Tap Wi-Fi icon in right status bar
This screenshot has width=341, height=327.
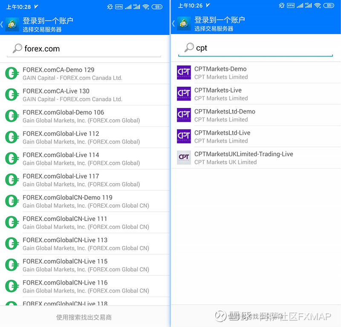(x=318, y=6)
